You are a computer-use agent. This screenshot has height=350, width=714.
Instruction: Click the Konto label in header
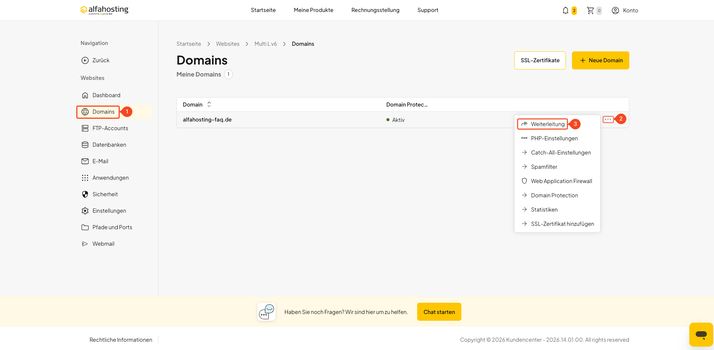click(630, 11)
